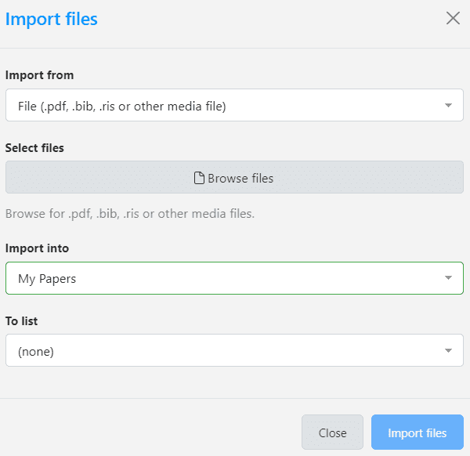The height and width of the screenshot is (456, 470).
Task: Click the caret arrow in the (none) field
Action: click(448, 350)
